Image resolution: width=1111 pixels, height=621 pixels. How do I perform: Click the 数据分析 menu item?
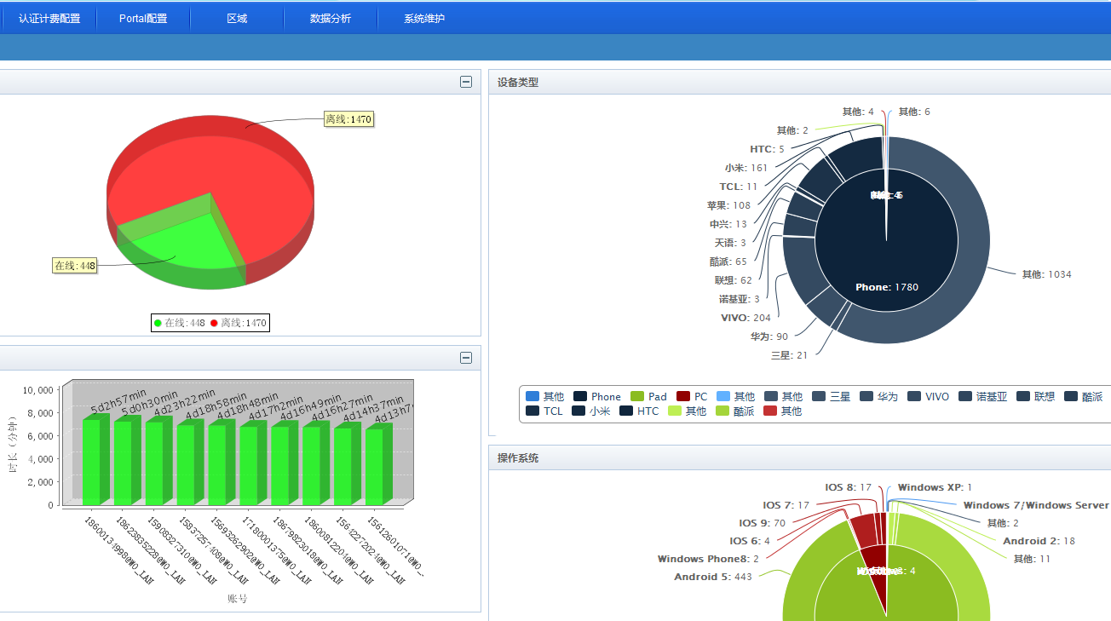tap(331, 19)
